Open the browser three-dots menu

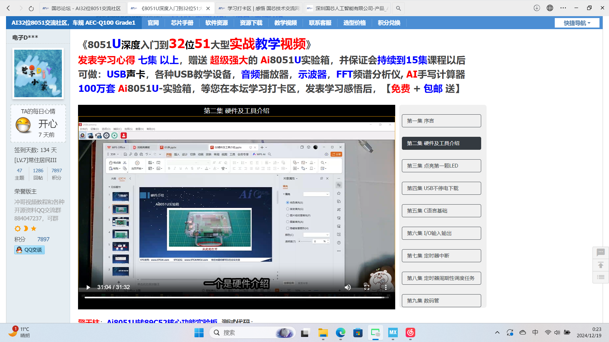pyautogui.click(x=563, y=8)
